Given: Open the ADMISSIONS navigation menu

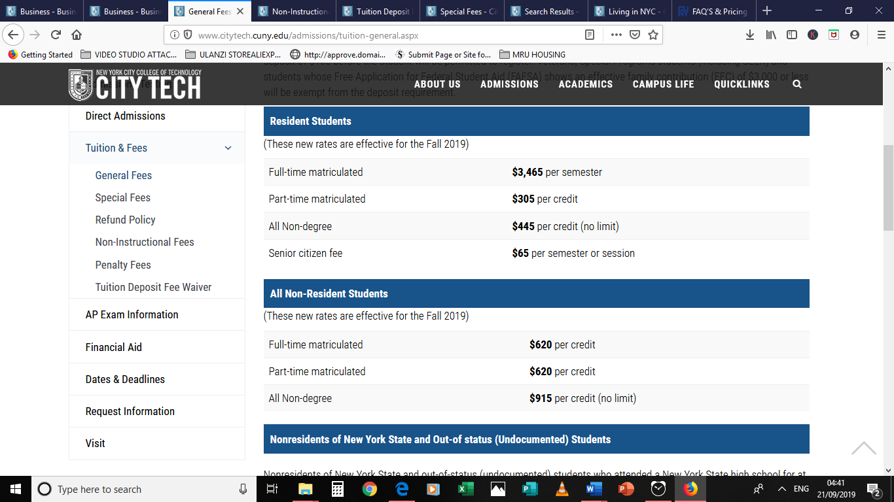Looking at the screenshot, I should coord(509,84).
